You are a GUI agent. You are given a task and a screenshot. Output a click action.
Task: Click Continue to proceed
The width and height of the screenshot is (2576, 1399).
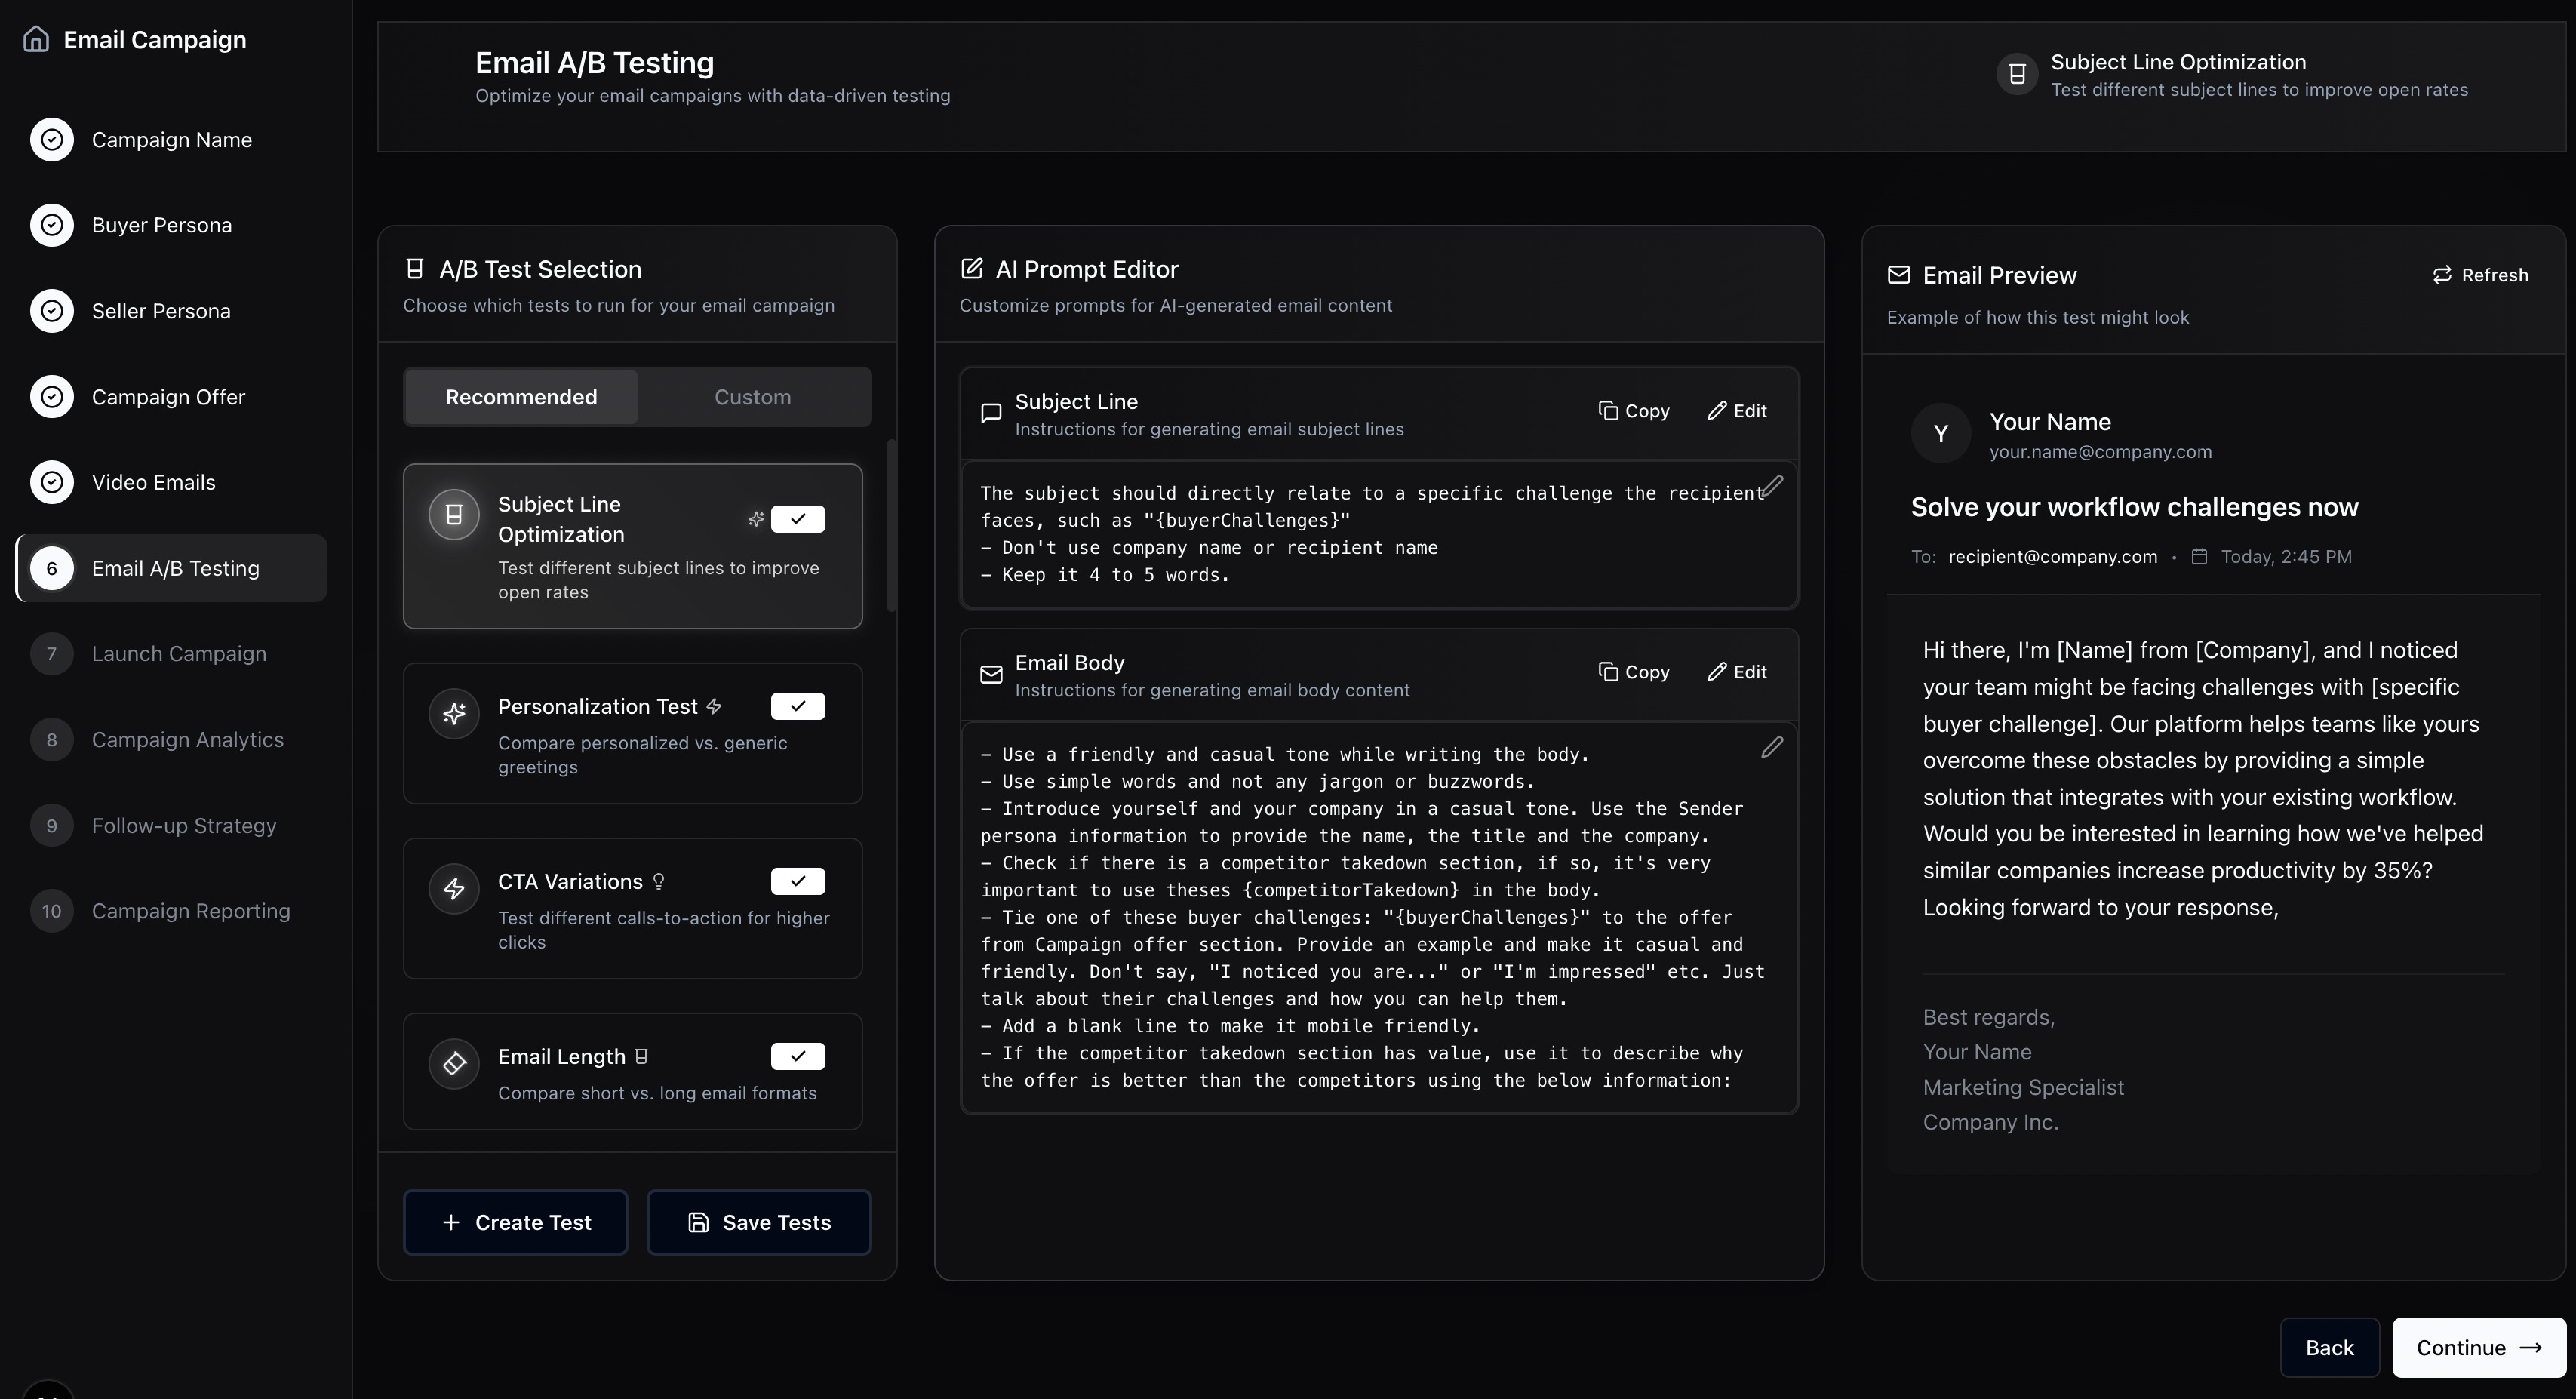click(2479, 1347)
